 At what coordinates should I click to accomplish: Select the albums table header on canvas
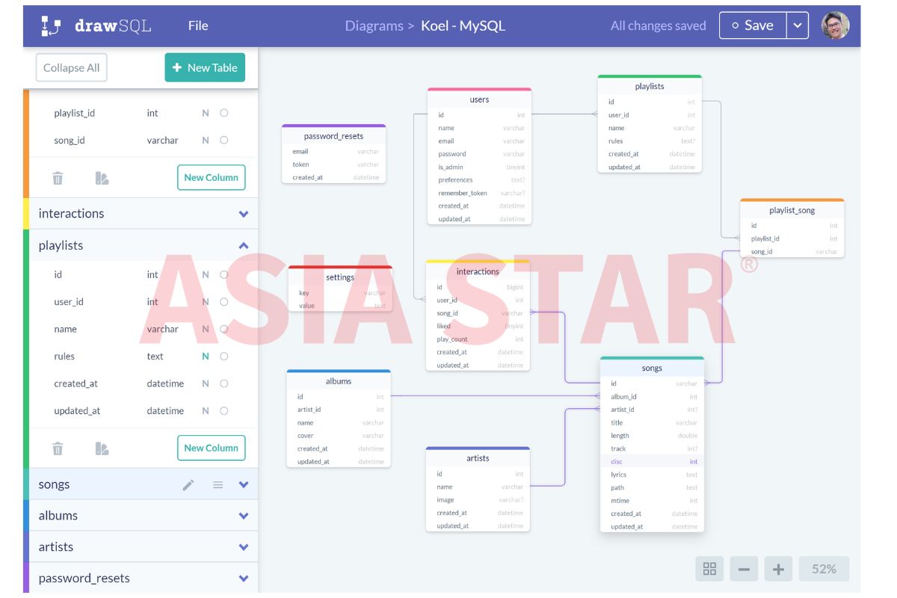(338, 381)
